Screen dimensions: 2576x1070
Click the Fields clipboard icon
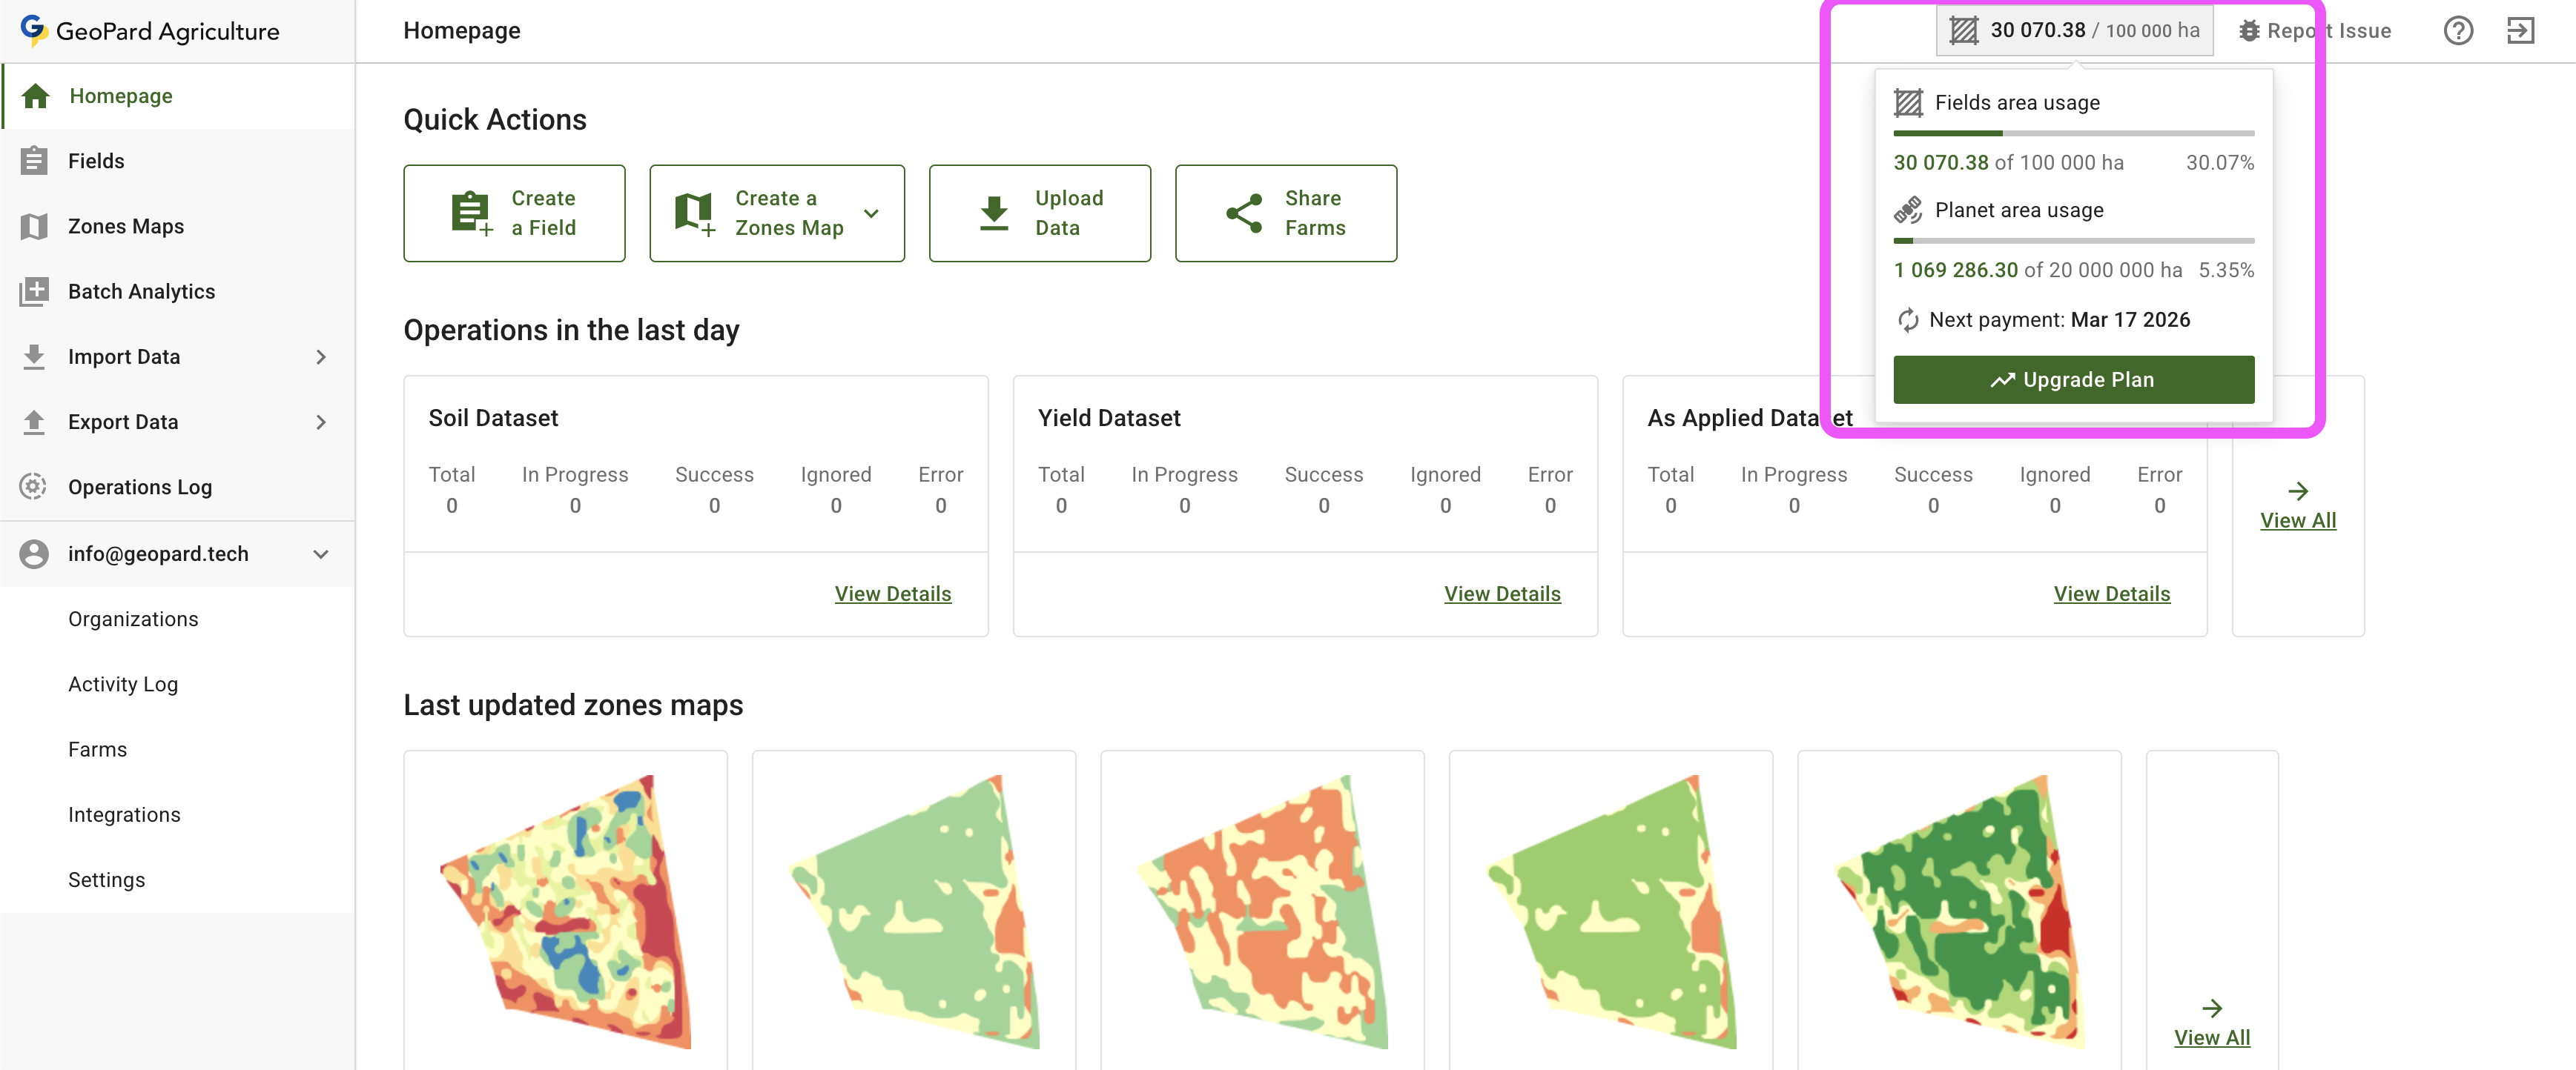[34, 161]
